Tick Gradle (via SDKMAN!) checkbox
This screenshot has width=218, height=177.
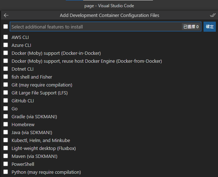click(x=5, y=116)
